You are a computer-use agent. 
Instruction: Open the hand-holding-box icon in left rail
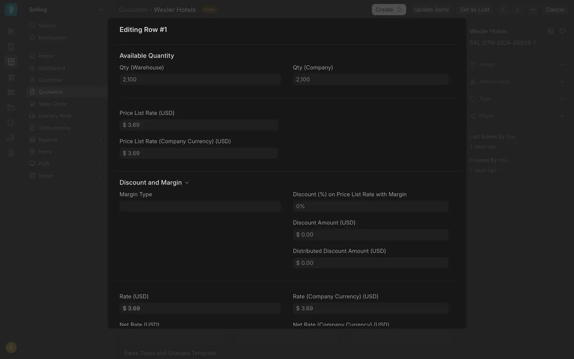(11, 137)
